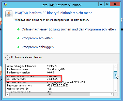Click the title bar system icon
This screenshot has width=123, height=101.
pyautogui.click(x=6, y=5)
